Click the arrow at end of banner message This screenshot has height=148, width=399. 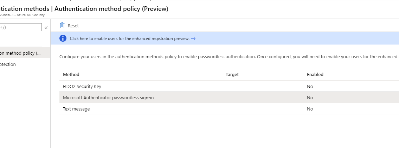click(193, 39)
